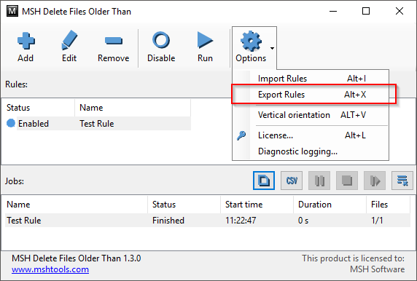Click the Edit pencil icon
Screen dimensions: 417x281
[69, 40]
